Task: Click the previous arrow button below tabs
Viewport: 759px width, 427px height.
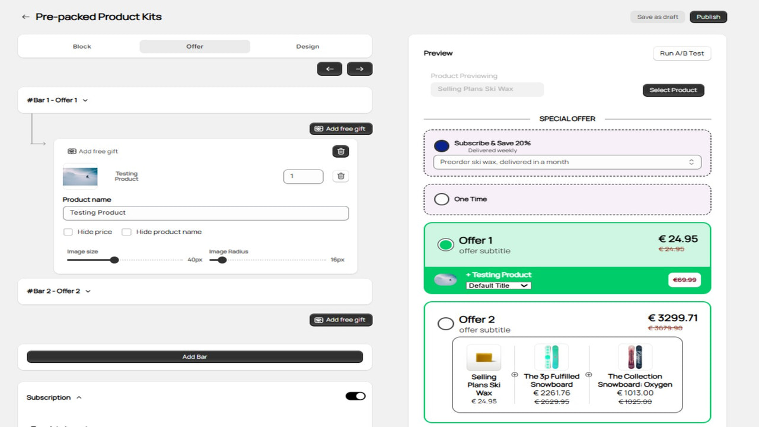Action: [x=330, y=69]
